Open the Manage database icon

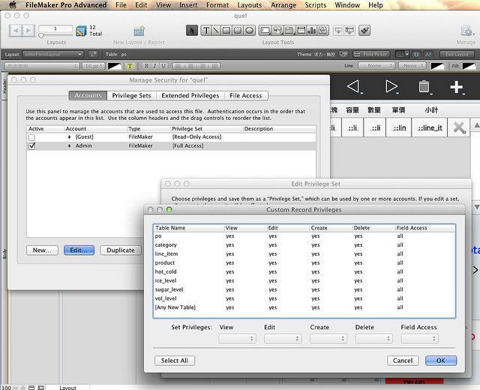[x=466, y=31]
